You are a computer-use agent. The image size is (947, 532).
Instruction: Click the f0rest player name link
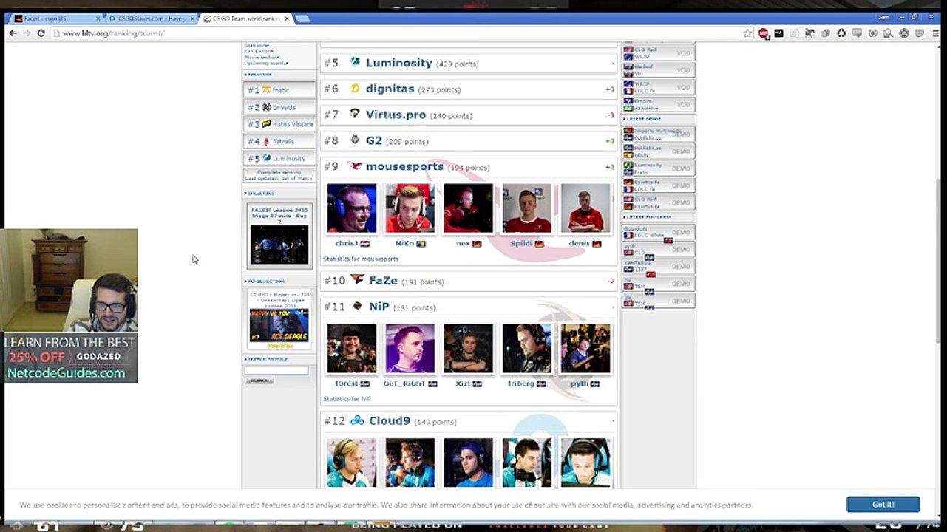[x=347, y=383]
